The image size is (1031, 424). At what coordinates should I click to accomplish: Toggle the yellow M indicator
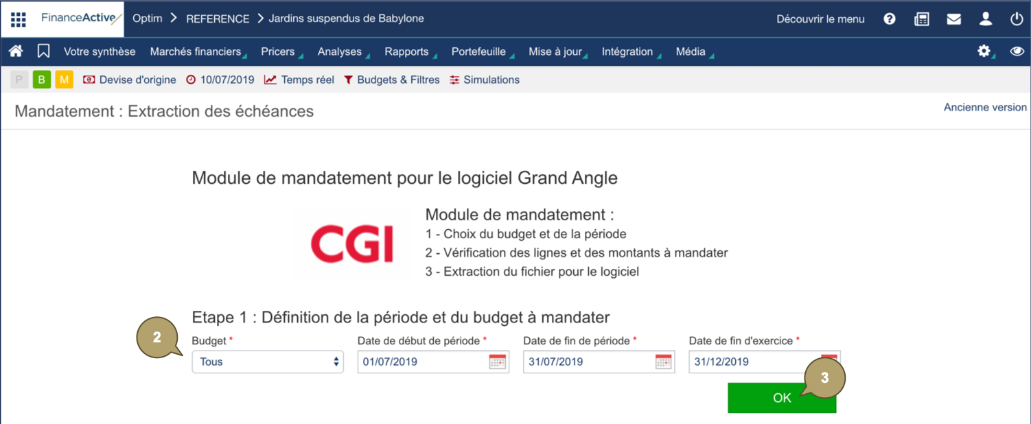[64, 79]
